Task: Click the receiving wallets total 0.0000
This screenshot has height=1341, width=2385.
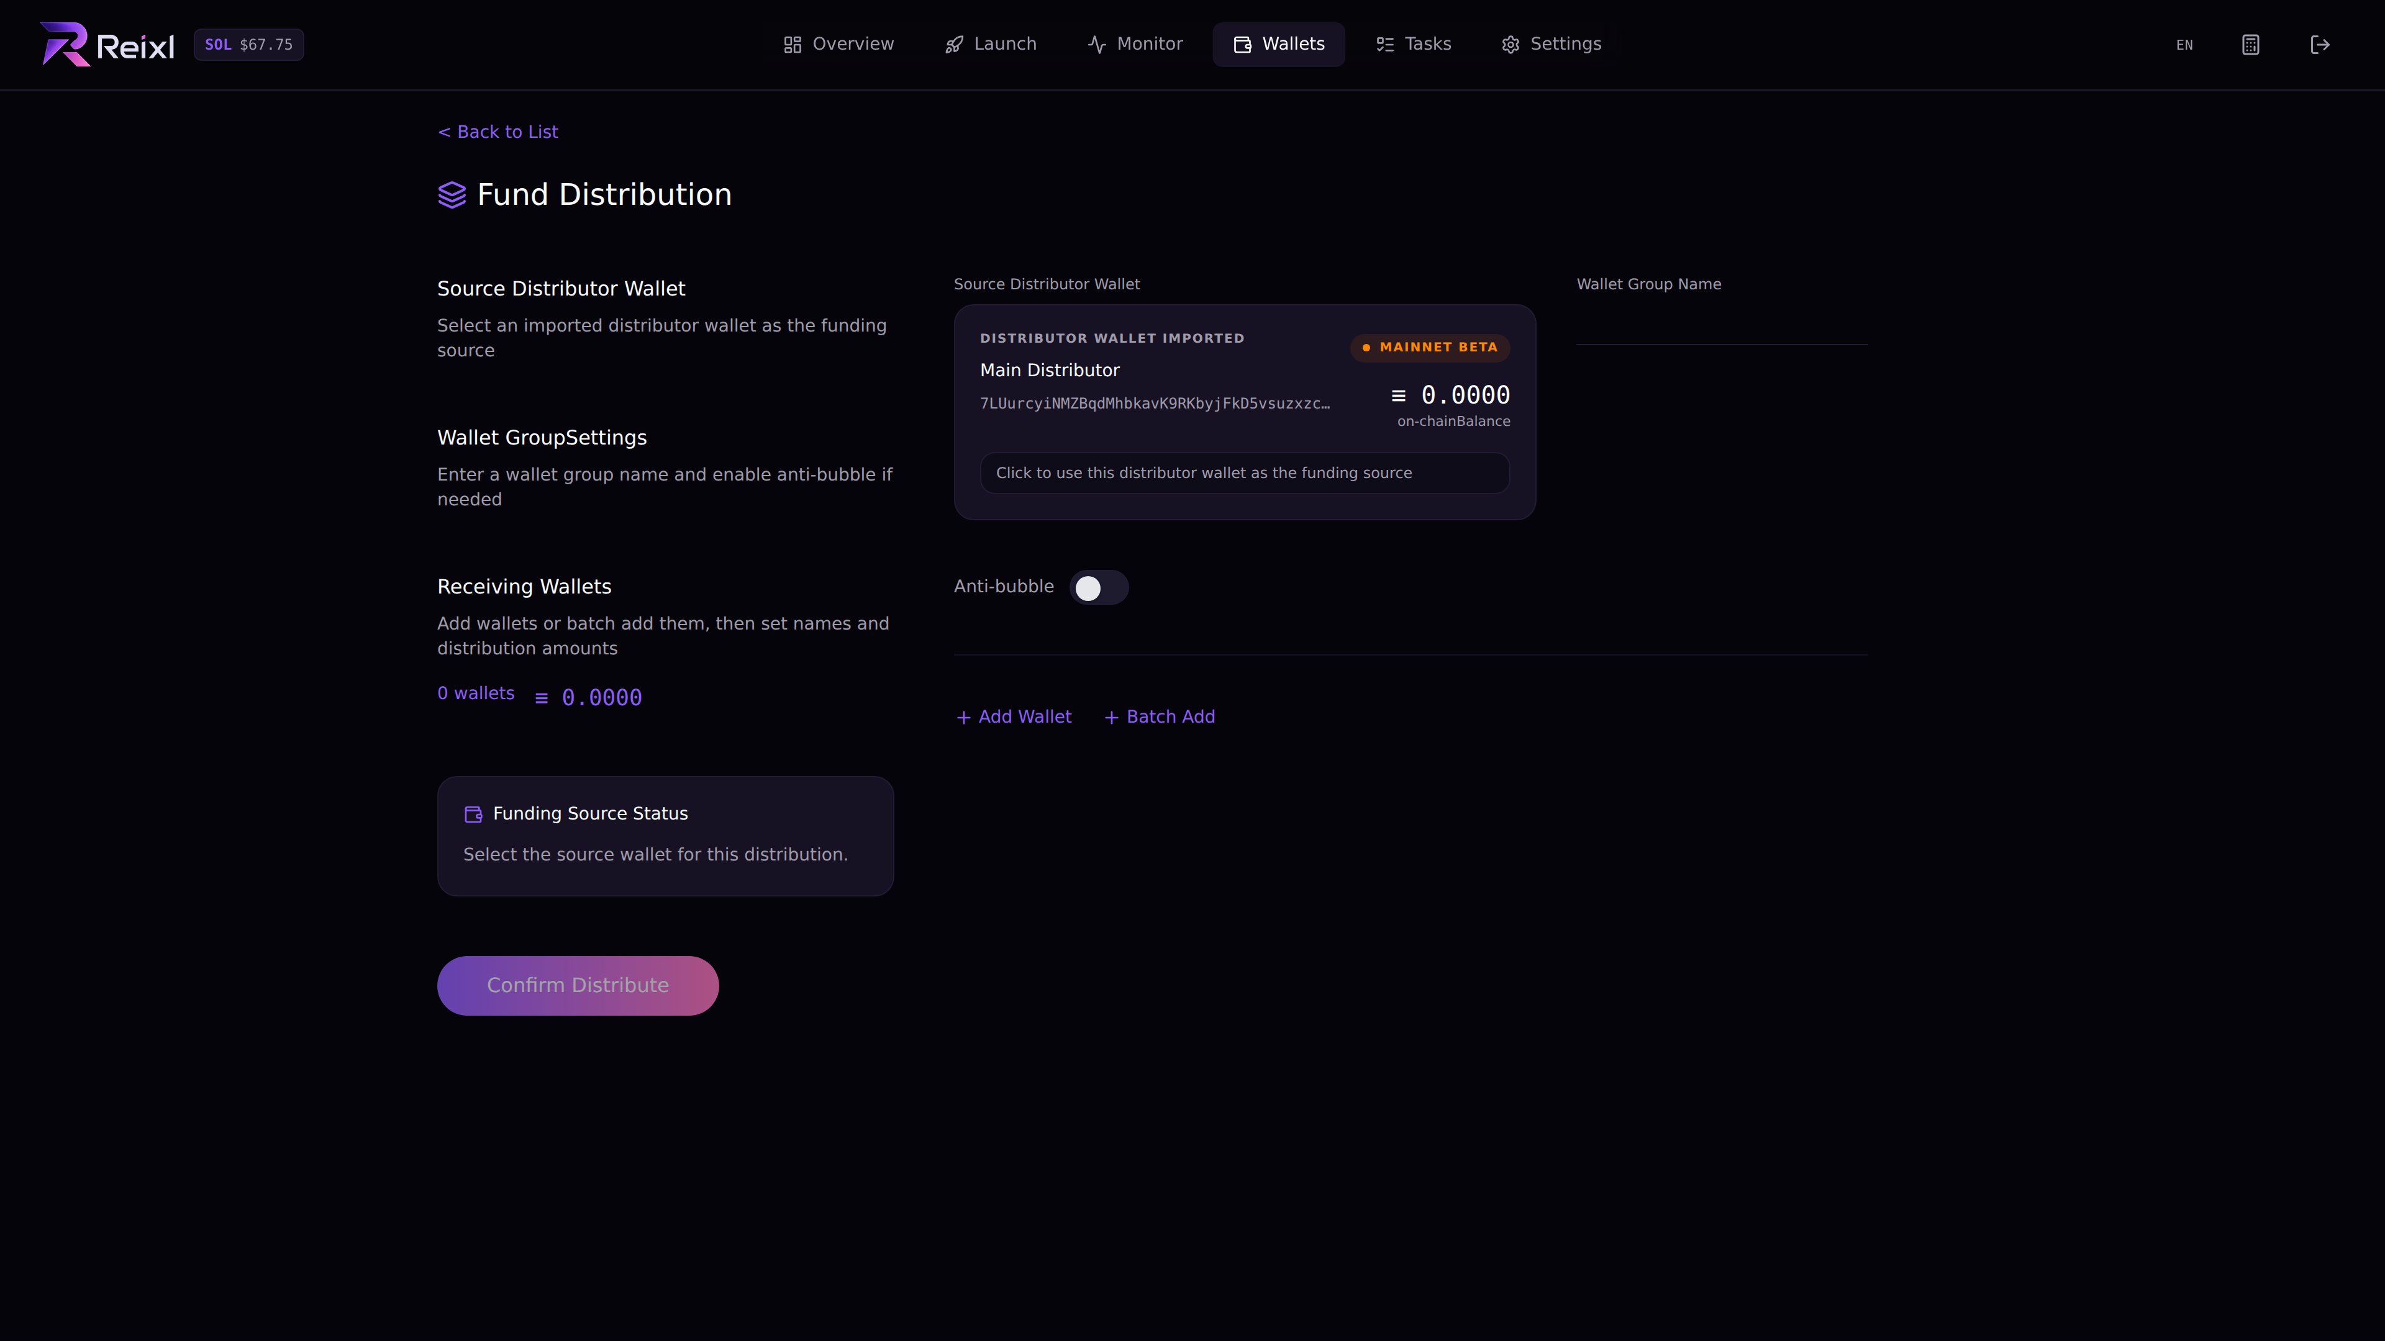Action: coord(589,698)
